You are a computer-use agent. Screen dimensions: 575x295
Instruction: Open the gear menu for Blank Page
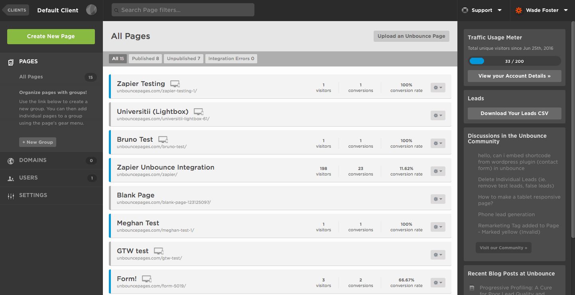[437, 199]
